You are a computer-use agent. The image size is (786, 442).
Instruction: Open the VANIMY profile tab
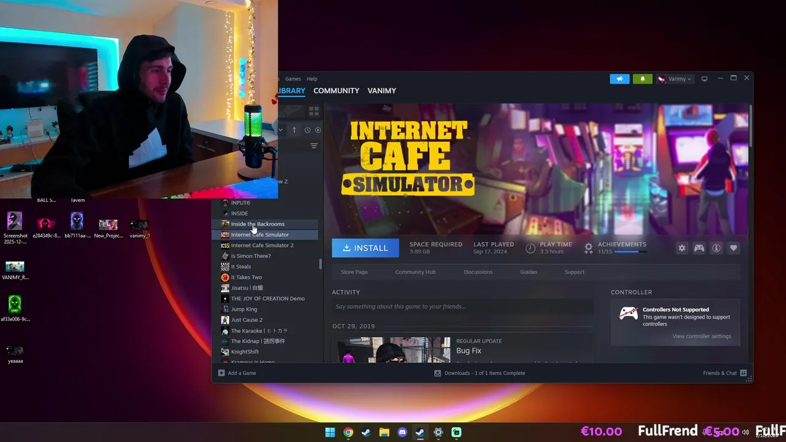[x=382, y=90]
